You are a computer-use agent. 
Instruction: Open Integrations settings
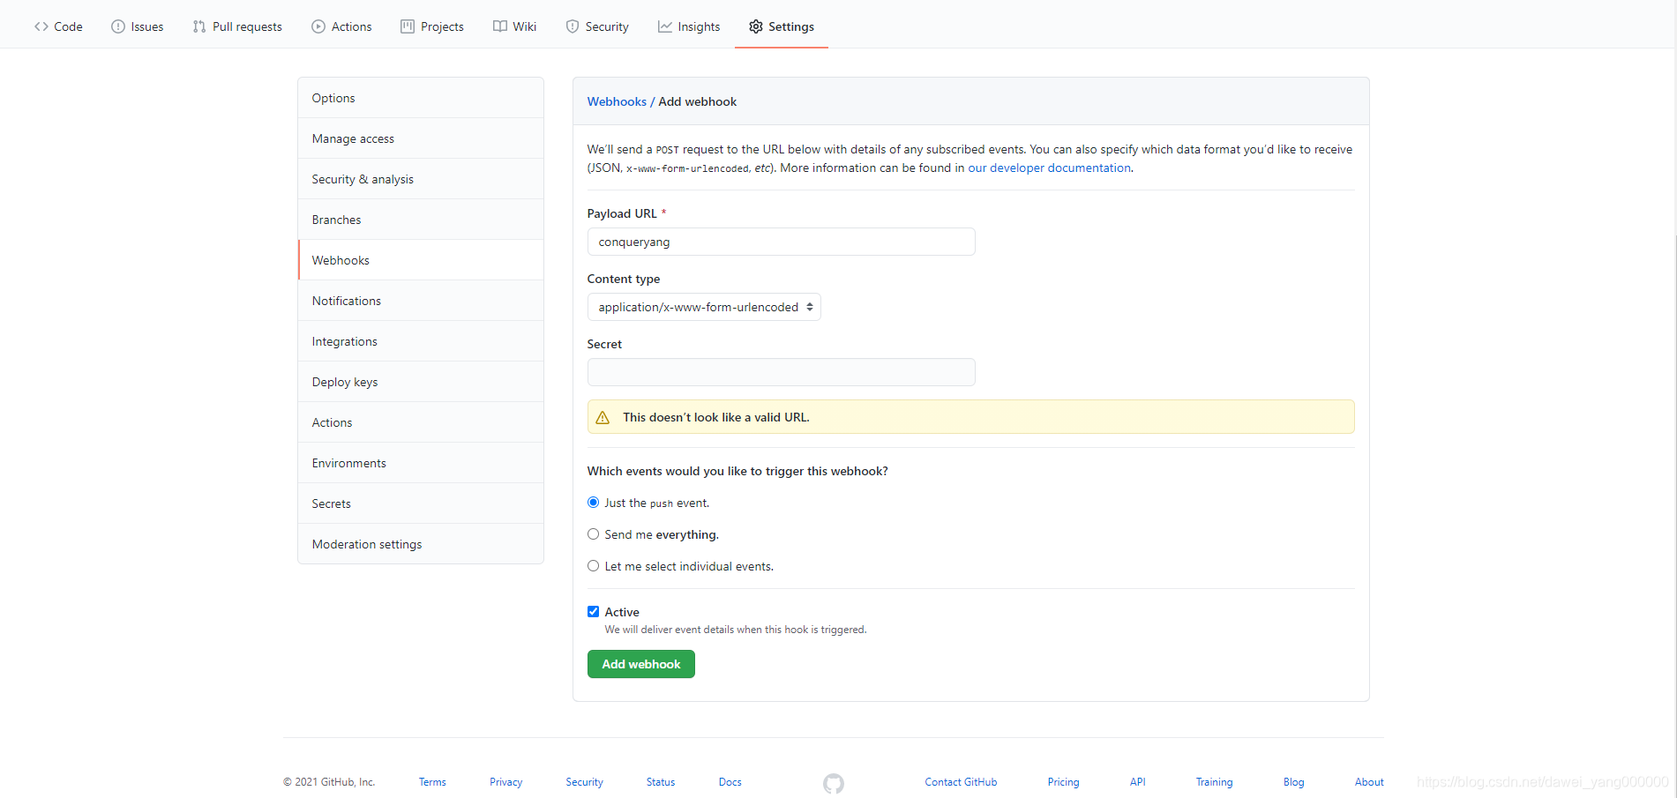[x=421, y=341]
